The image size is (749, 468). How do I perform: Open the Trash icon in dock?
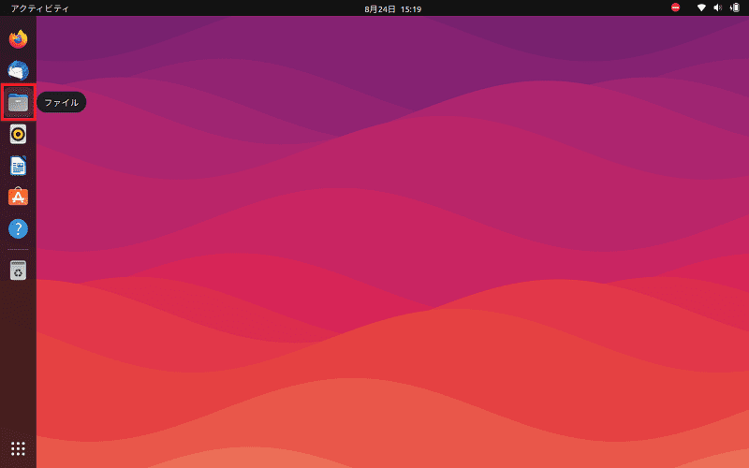pos(18,271)
